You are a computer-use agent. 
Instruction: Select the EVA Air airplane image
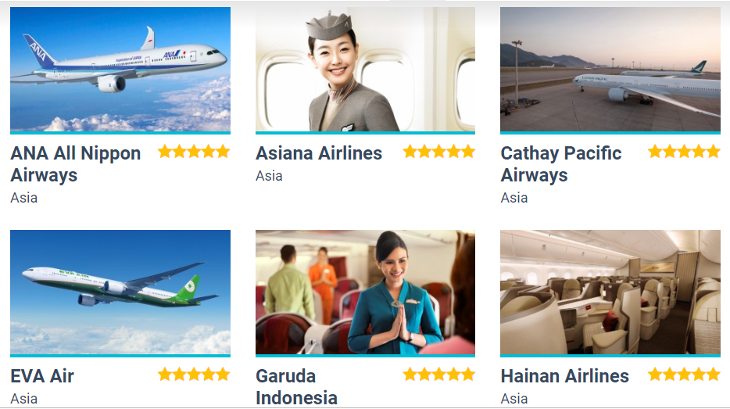(x=120, y=292)
